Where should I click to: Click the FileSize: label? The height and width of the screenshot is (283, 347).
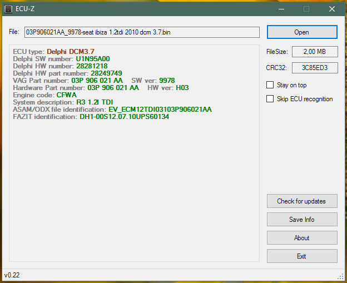click(x=277, y=52)
